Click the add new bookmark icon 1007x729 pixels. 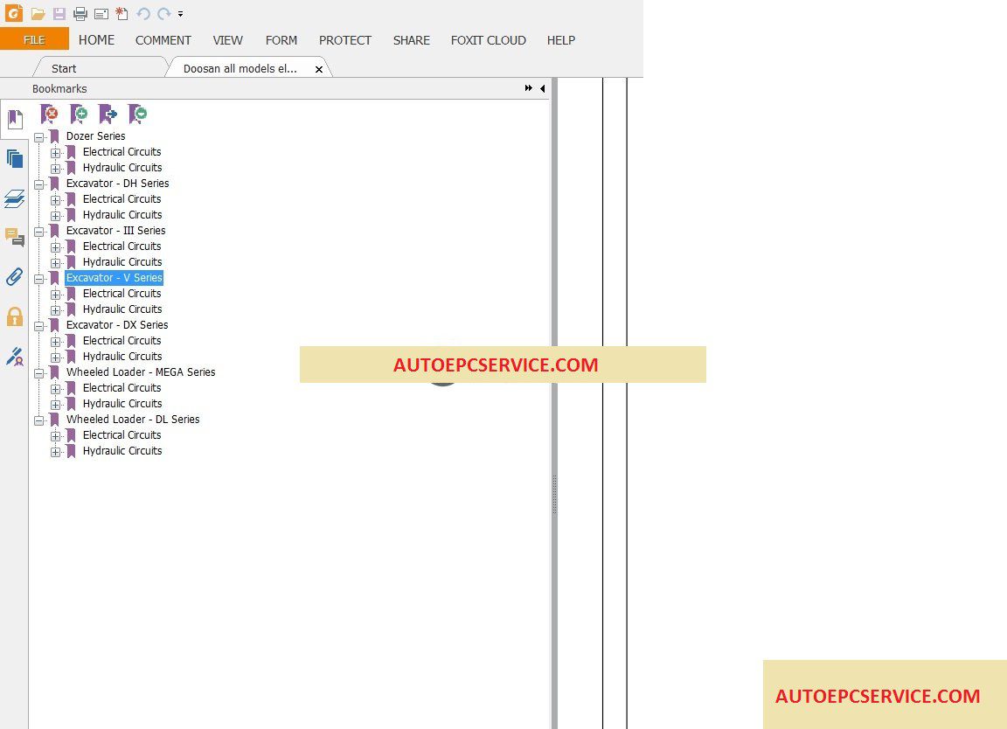[79, 114]
